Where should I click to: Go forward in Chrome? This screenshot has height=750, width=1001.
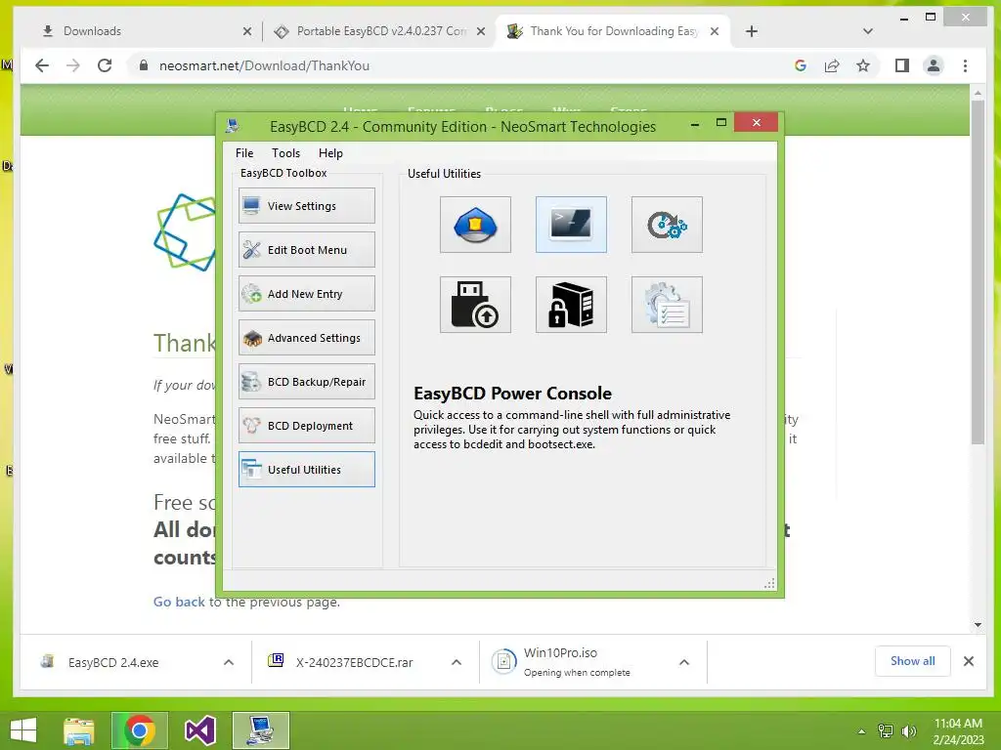point(73,65)
